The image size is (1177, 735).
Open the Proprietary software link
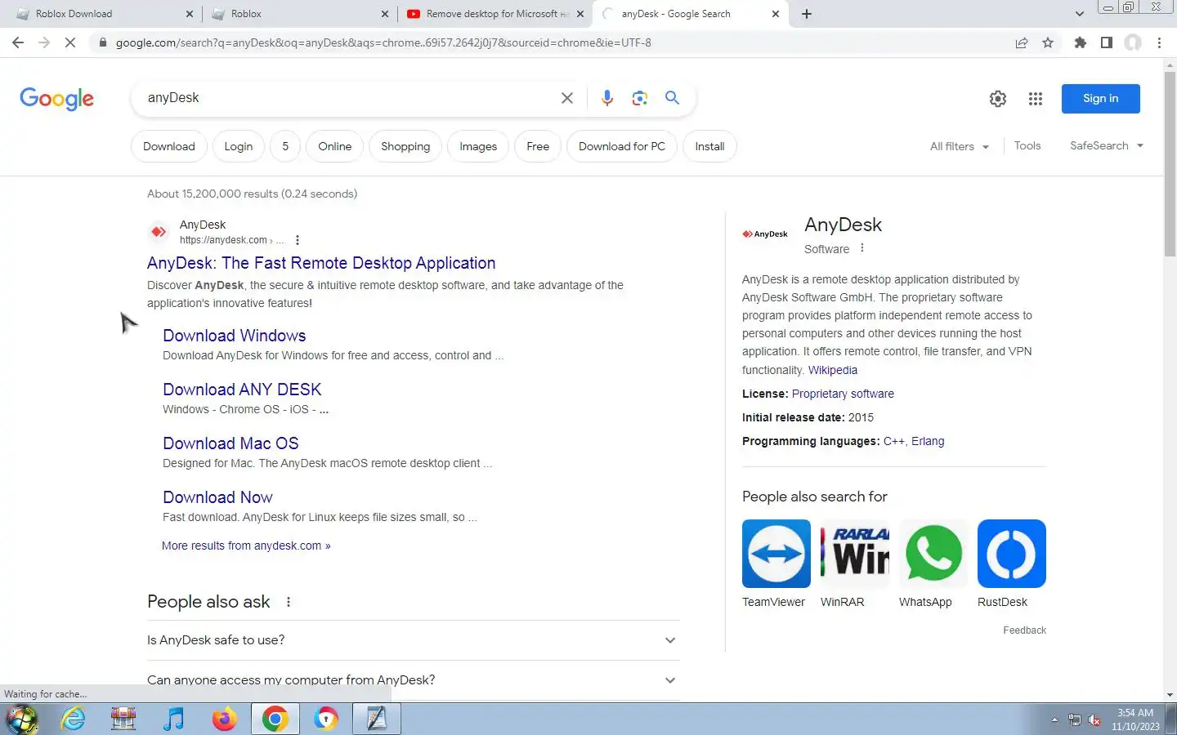843,394
